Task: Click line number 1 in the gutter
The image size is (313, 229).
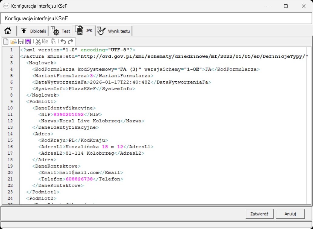Action: click(x=11, y=50)
